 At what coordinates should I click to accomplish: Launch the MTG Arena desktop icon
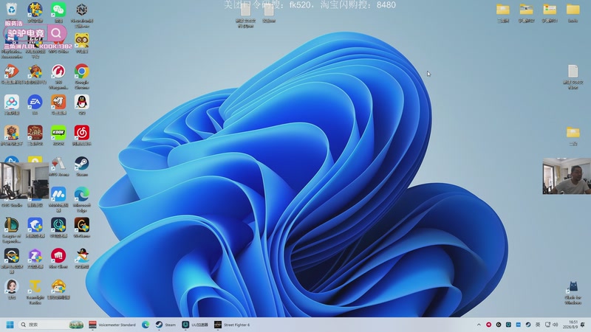(x=58, y=164)
